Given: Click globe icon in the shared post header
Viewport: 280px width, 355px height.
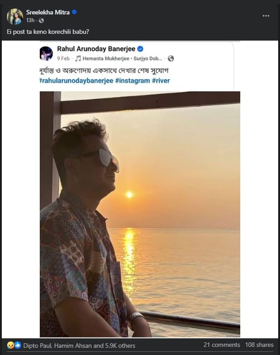Looking at the screenshot, I should click(171, 59).
